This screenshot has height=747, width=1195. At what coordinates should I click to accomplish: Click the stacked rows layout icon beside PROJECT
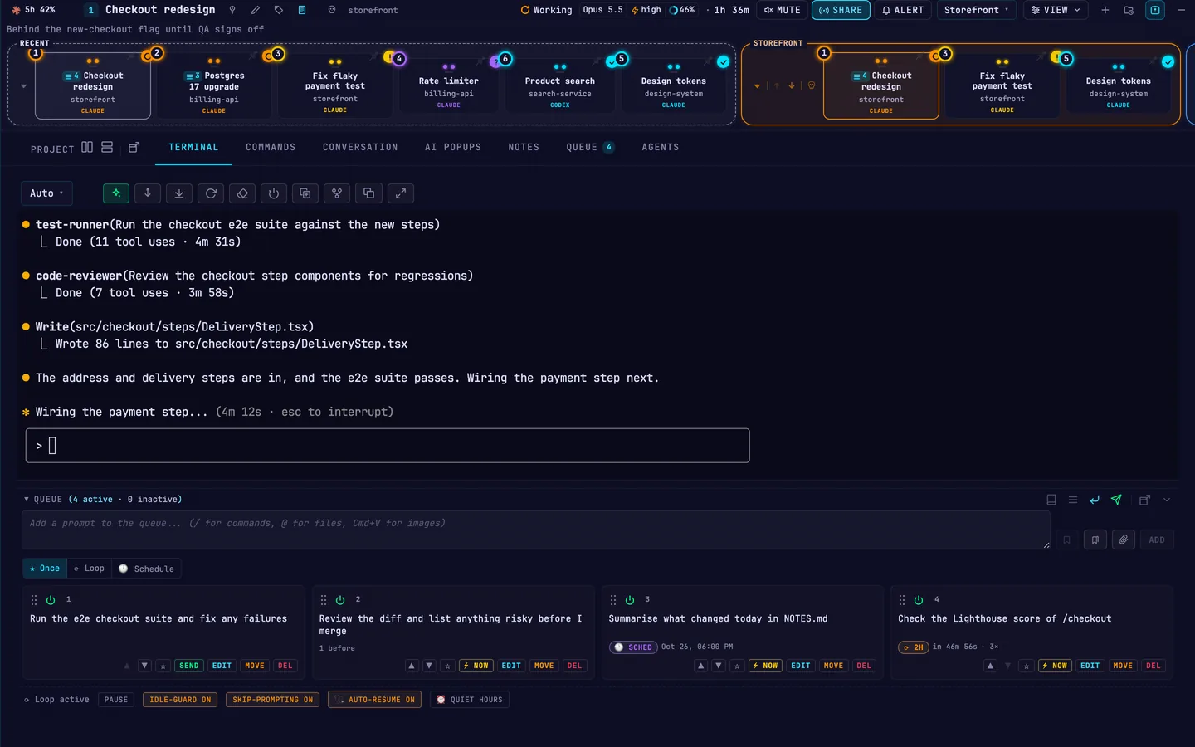click(x=107, y=147)
